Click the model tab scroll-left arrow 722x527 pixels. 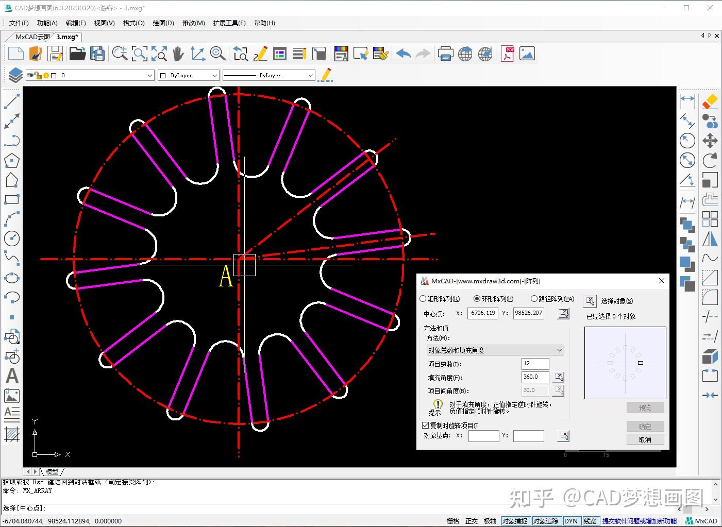point(28,471)
